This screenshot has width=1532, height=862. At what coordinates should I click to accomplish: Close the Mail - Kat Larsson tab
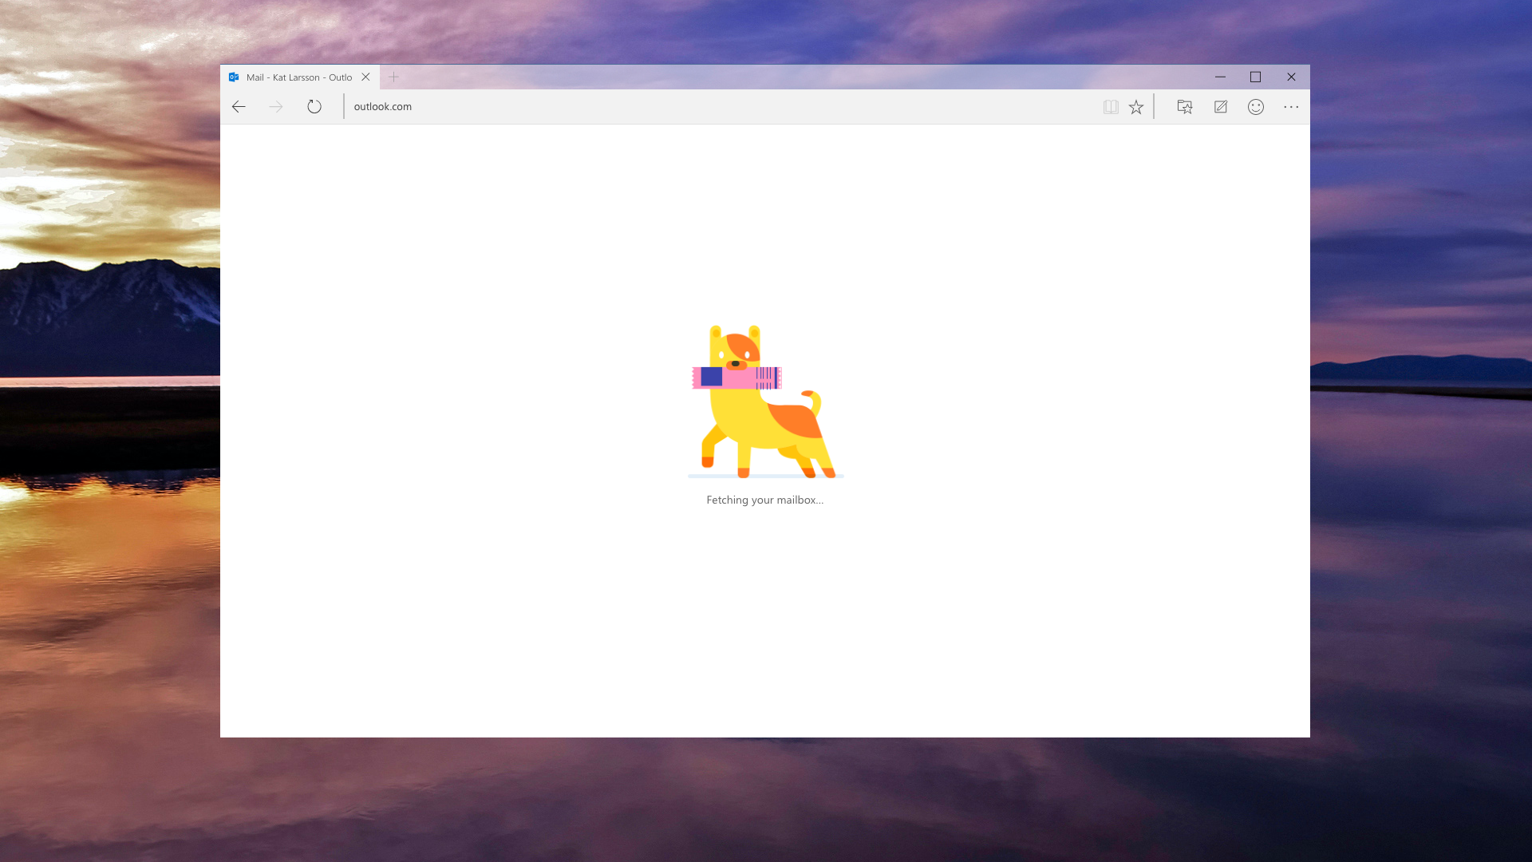(x=365, y=77)
